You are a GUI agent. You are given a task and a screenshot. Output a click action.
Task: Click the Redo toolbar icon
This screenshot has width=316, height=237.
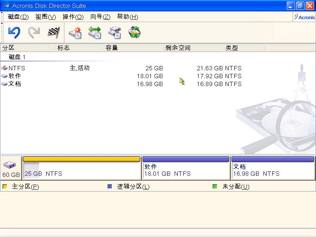[34, 32]
